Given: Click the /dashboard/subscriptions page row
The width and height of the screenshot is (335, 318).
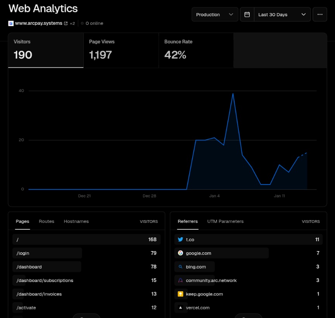Looking at the screenshot, I should click(x=45, y=280).
